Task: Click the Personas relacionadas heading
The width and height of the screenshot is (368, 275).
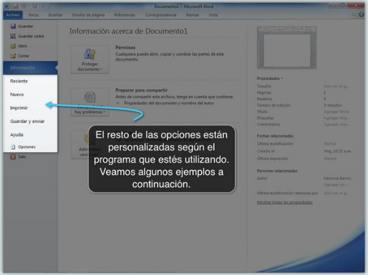Action: (x=277, y=171)
